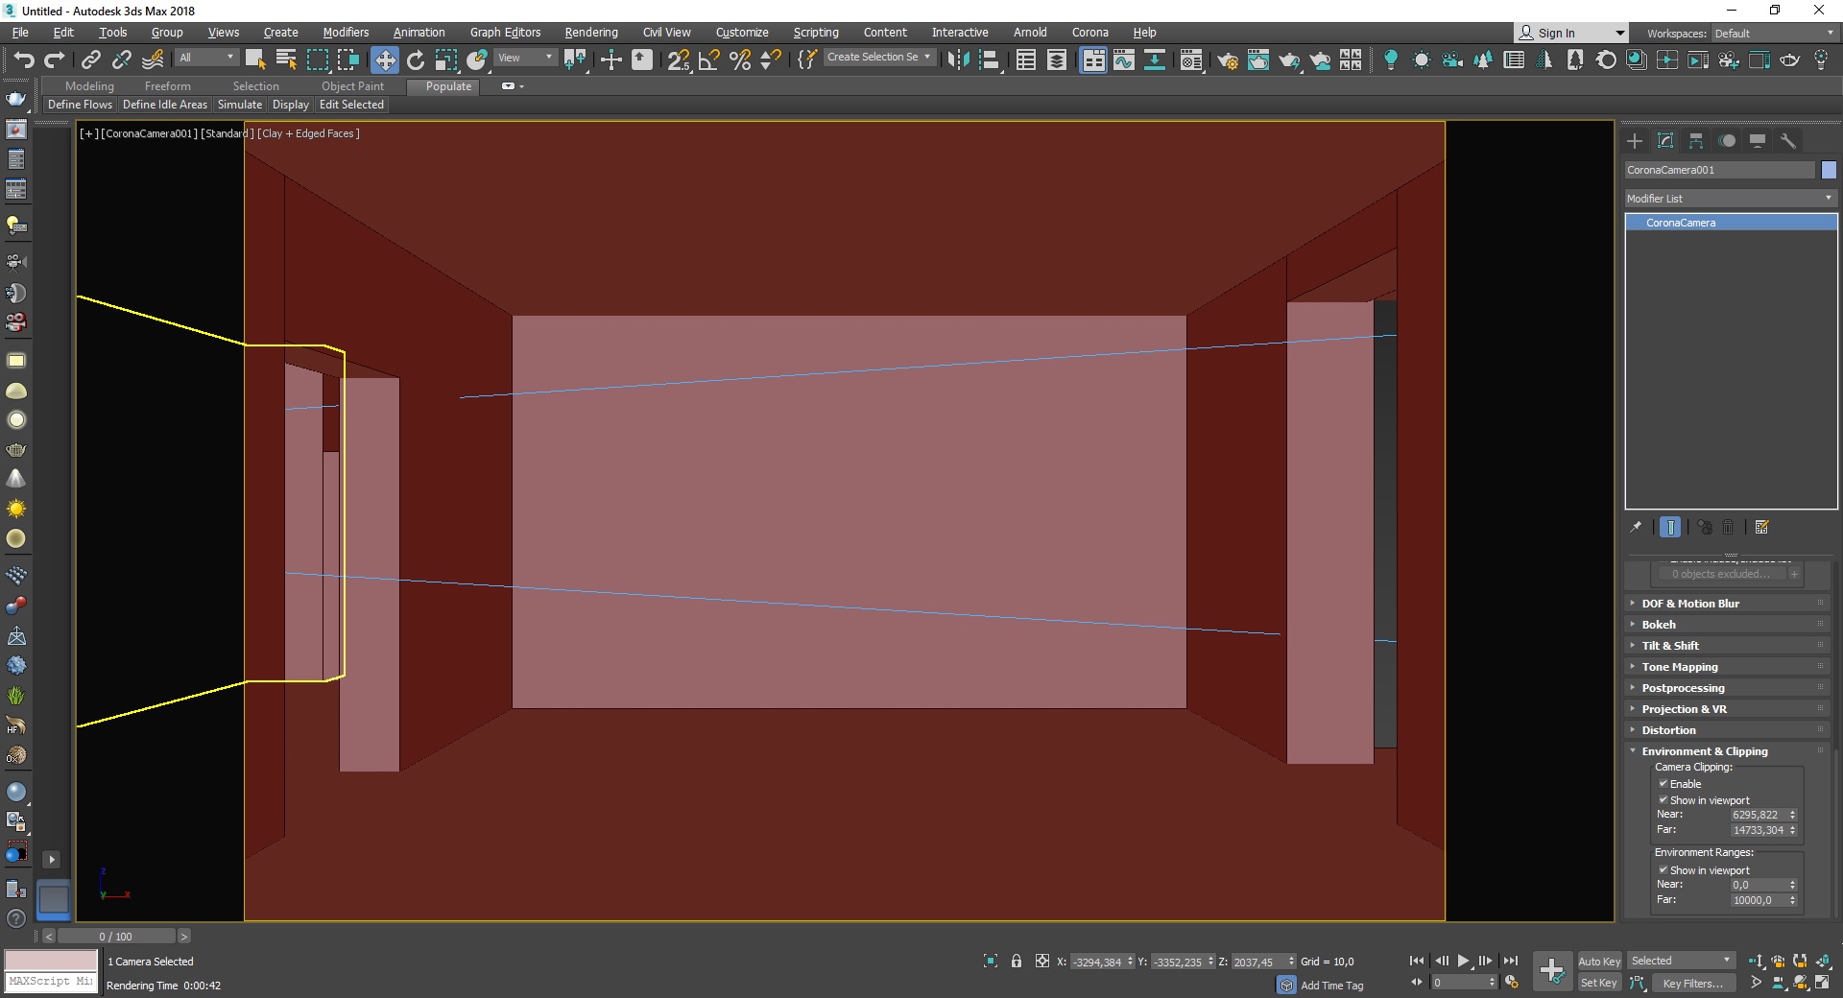The width and height of the screenshot is (1843, 998).
Task: Activate the Select and Rotate tool
Action: (x=416, y=59)
